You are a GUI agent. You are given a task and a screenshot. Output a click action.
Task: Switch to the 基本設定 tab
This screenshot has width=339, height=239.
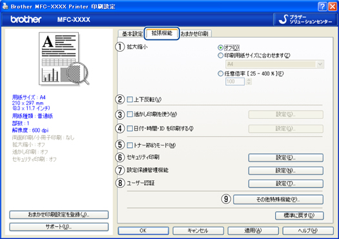(x=132, y=34)
